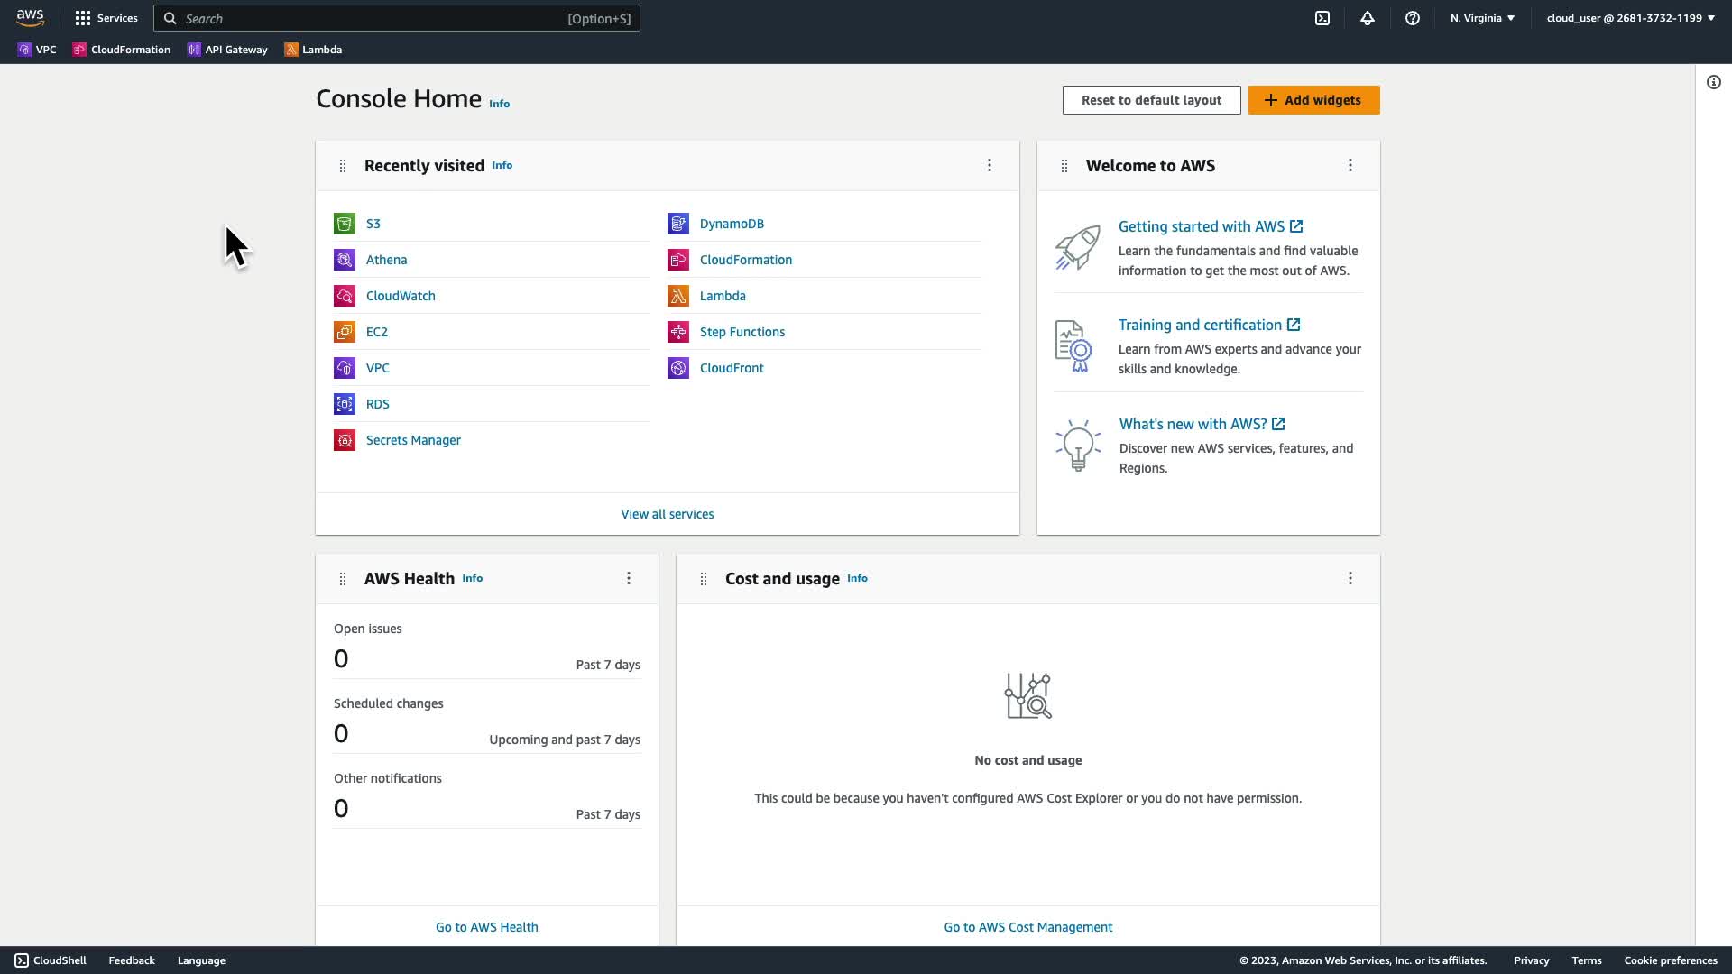Expand the N. Virginia region dropdown

pyautogui.click(x=1482, y=18)
